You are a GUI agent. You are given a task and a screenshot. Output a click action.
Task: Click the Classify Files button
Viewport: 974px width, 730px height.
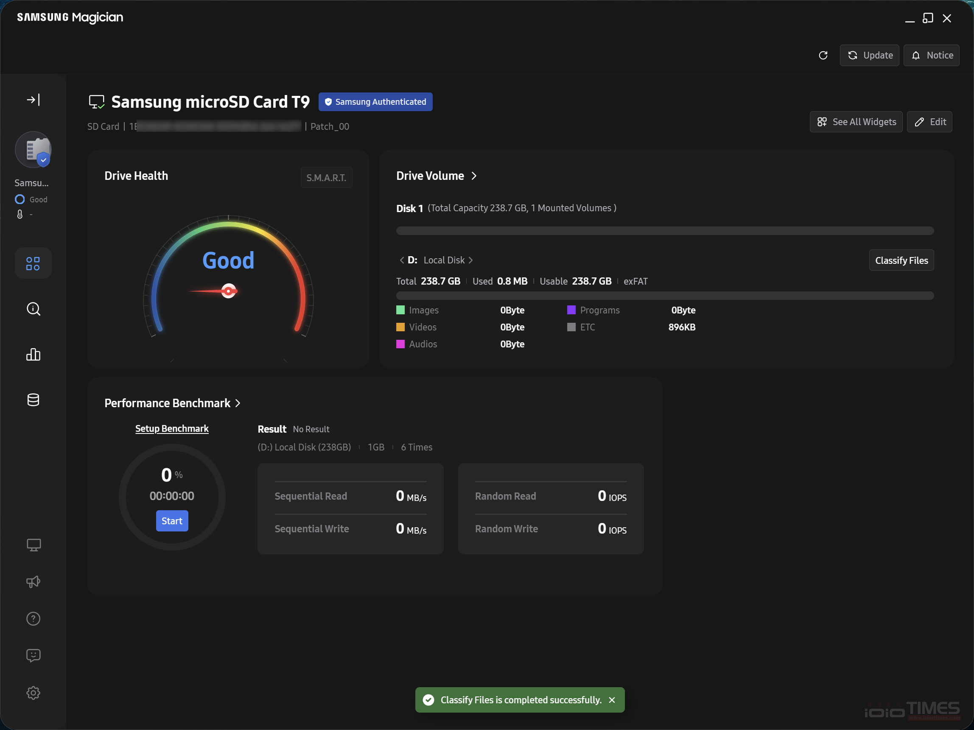(x=901, y=260)
